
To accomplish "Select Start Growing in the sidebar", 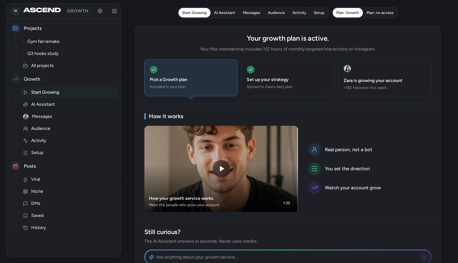I will click(69, 92).
